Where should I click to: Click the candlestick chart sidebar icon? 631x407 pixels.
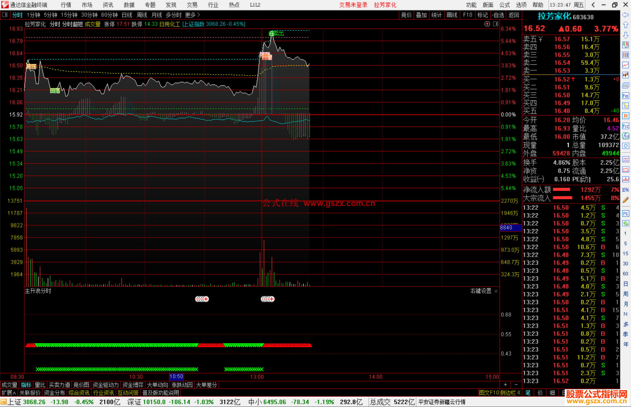pyautogui.click(x=625, y=75)
